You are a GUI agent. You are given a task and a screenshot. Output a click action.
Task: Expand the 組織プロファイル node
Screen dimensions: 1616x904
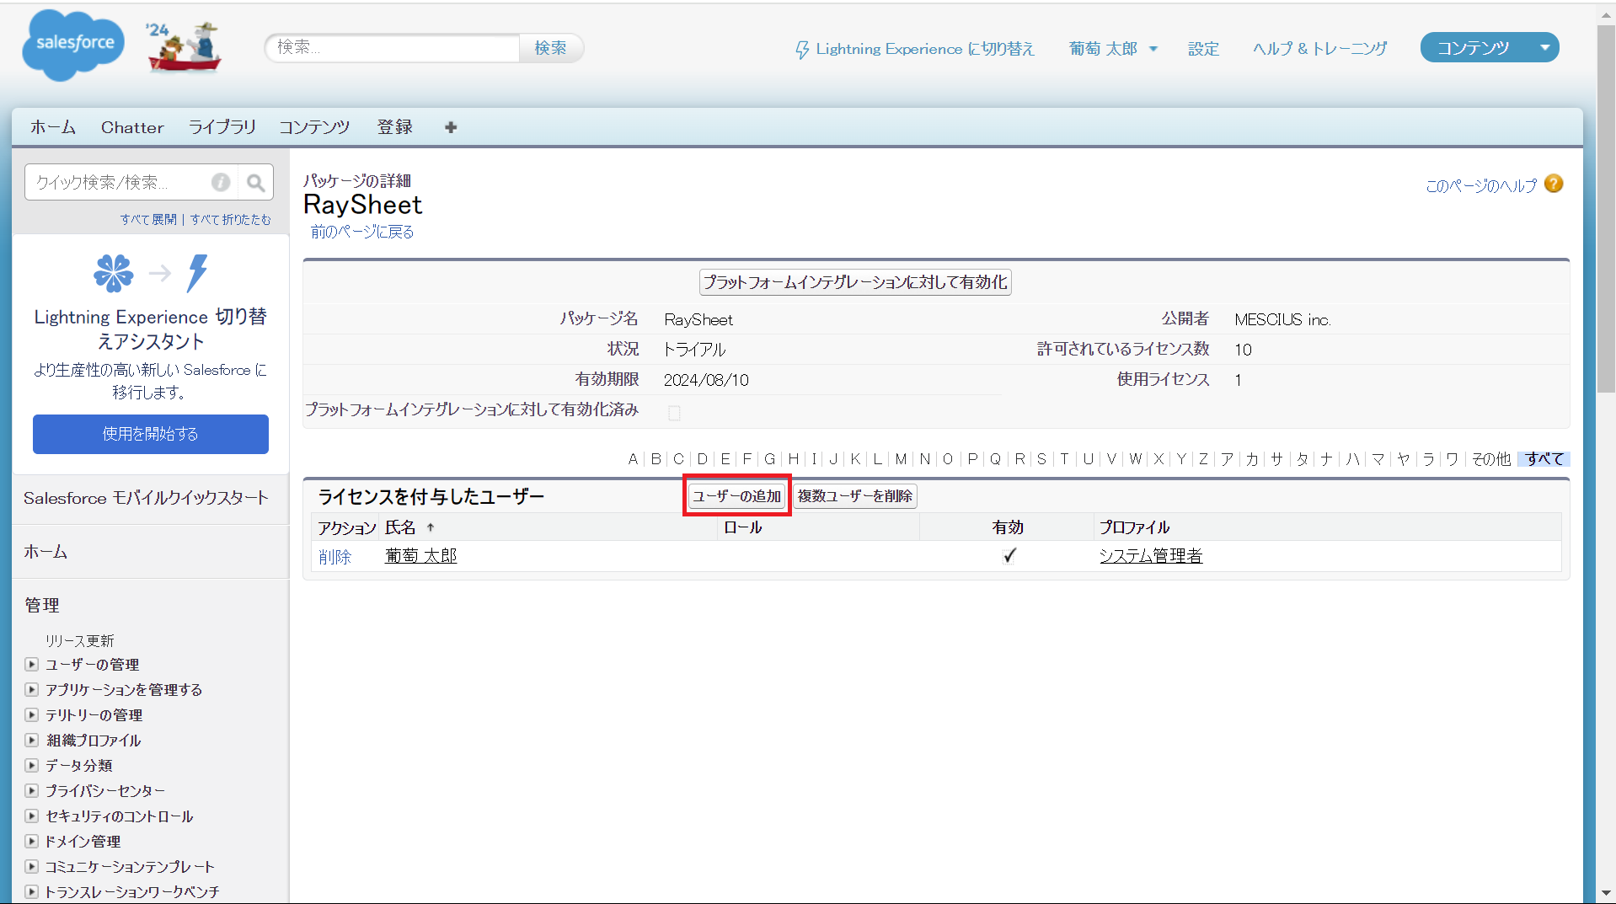pos(32,741)
